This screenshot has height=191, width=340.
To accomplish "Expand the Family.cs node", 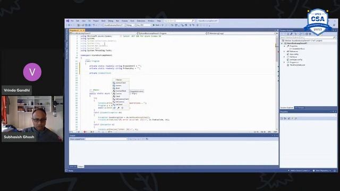I will click(x=284, y=57).
